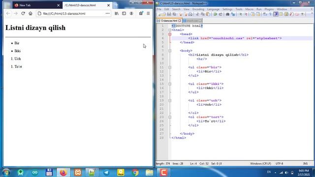Collapse fold marker at ul class ikki line 15
This screenshot has width=315, height=177.
tap(170, 84)
